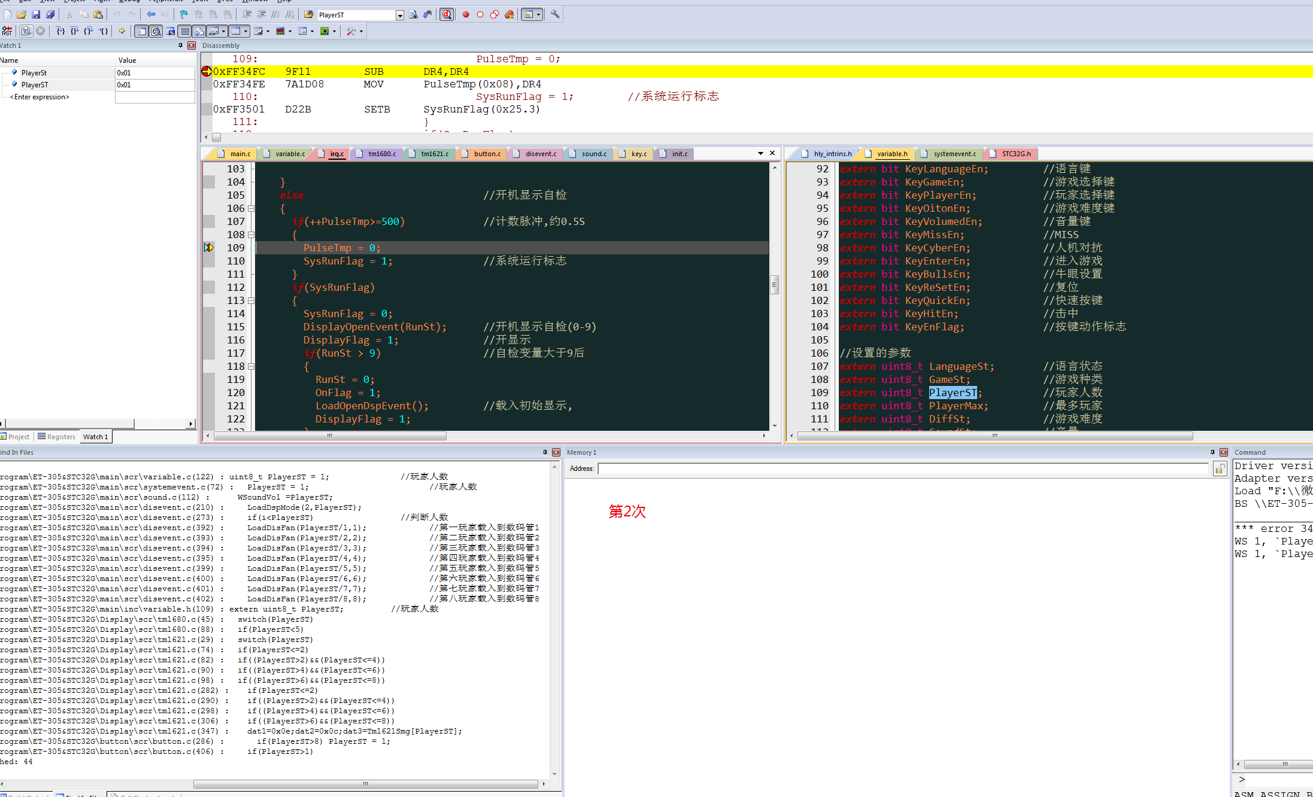
Task: Click the Watch panel horizontal scrollbar thumb
Action: click(x=70, y=424)
